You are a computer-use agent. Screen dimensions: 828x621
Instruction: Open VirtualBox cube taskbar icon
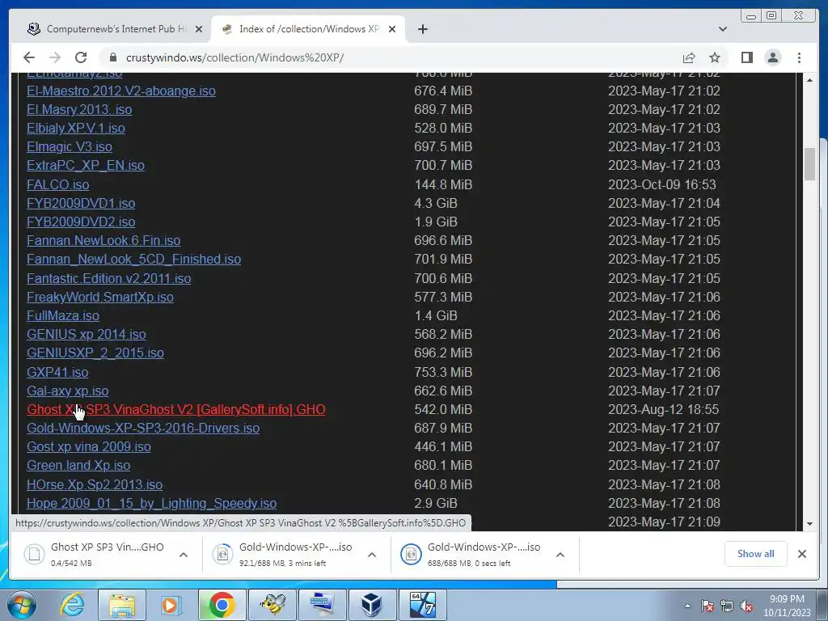372,605
